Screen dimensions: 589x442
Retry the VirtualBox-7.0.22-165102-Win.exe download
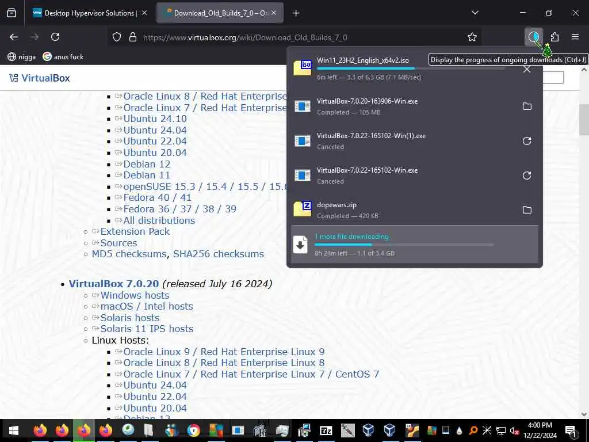[x=527, y=176]
